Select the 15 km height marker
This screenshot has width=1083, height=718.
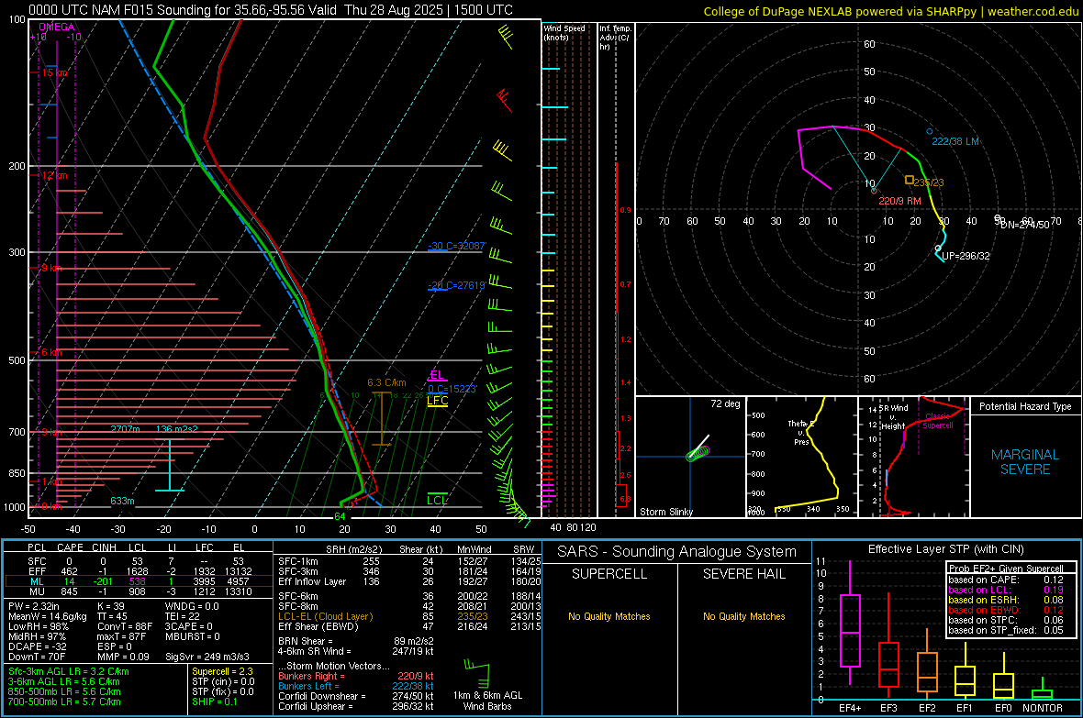click(54, 72)
